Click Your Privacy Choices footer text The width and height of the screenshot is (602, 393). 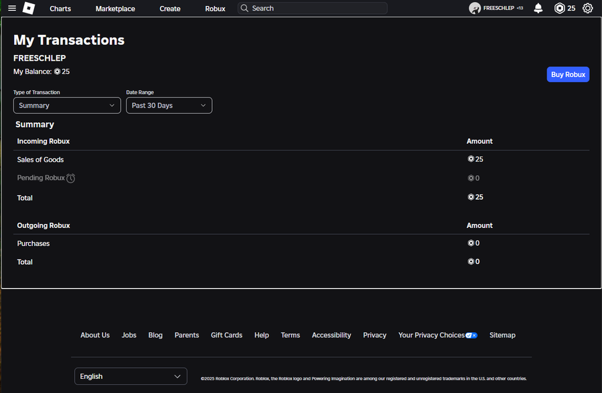(x=431, y=335)
